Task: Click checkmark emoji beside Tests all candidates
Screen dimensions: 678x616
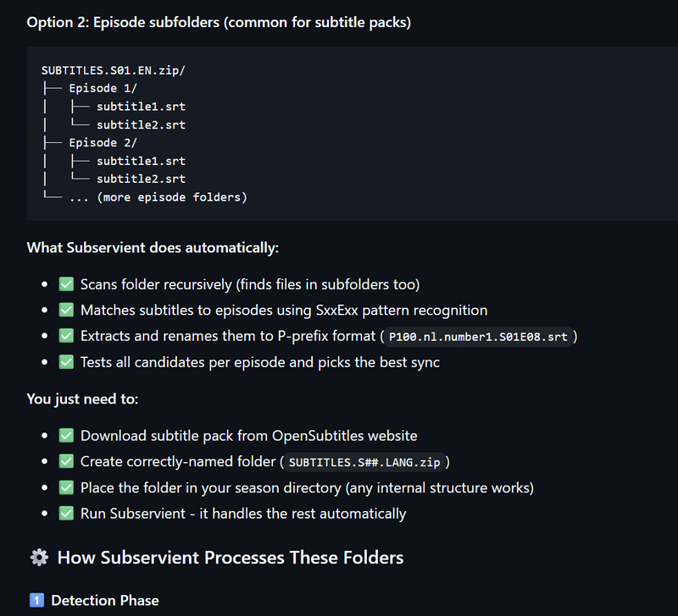Action: [66, 362]
